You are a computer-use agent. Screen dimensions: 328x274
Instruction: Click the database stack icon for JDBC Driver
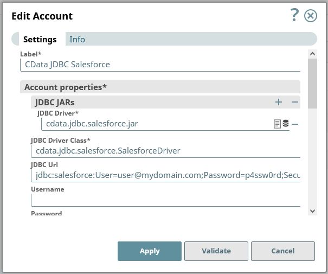(285, 124)
